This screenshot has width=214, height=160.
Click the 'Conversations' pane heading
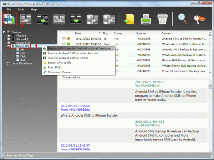71,77
